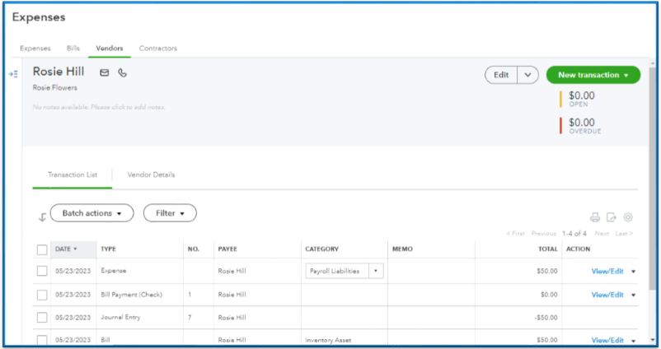The width and height of the screenshot is (661, 349).
Task: Switch to the Contractors tab
Action: coord(157,49)
